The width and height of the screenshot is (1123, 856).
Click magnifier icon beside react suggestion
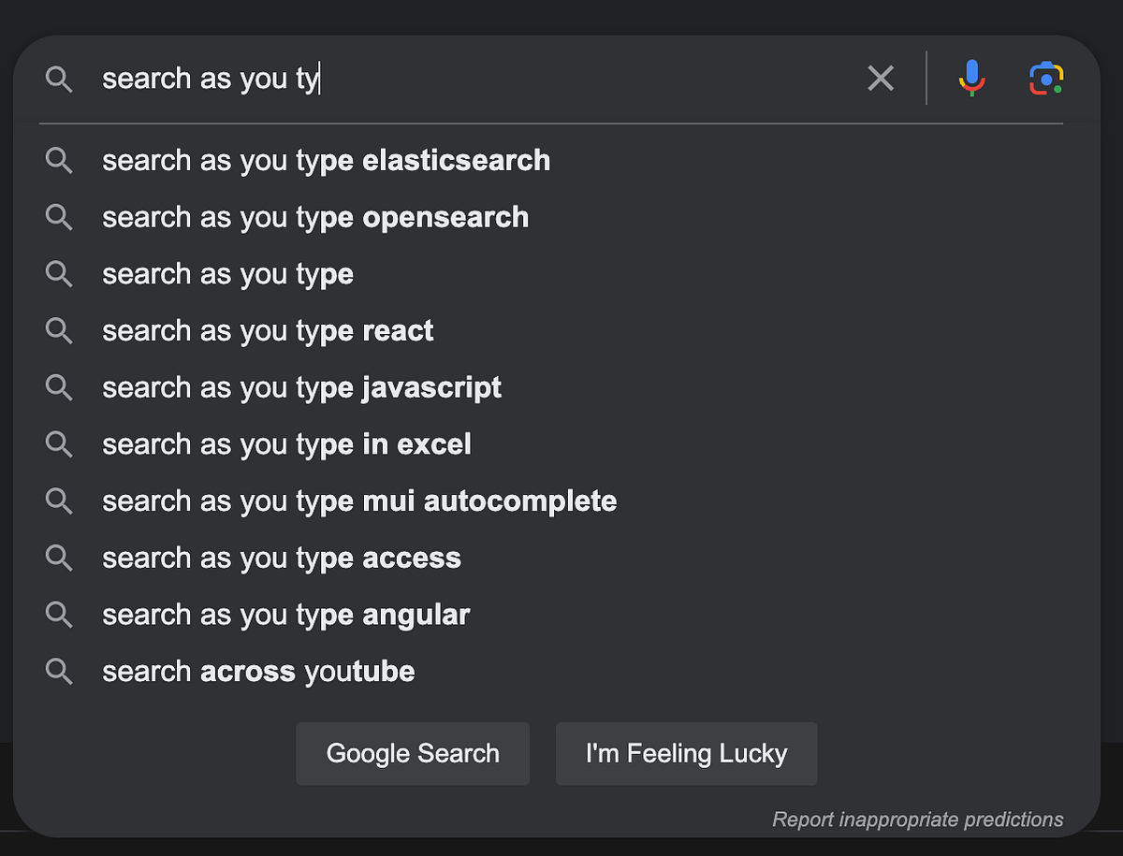coord(59,331)
